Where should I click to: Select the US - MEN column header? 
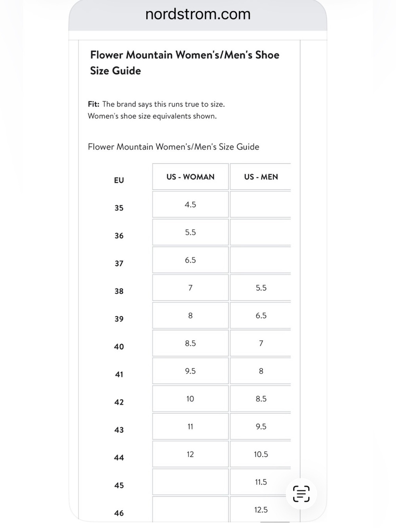click(261, 177)
